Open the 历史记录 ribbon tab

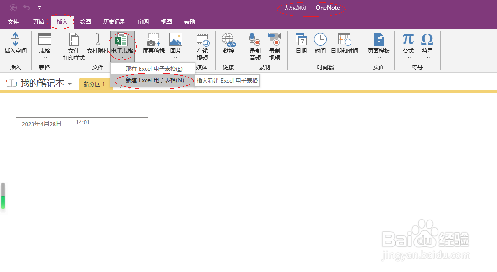click(114, 22)
